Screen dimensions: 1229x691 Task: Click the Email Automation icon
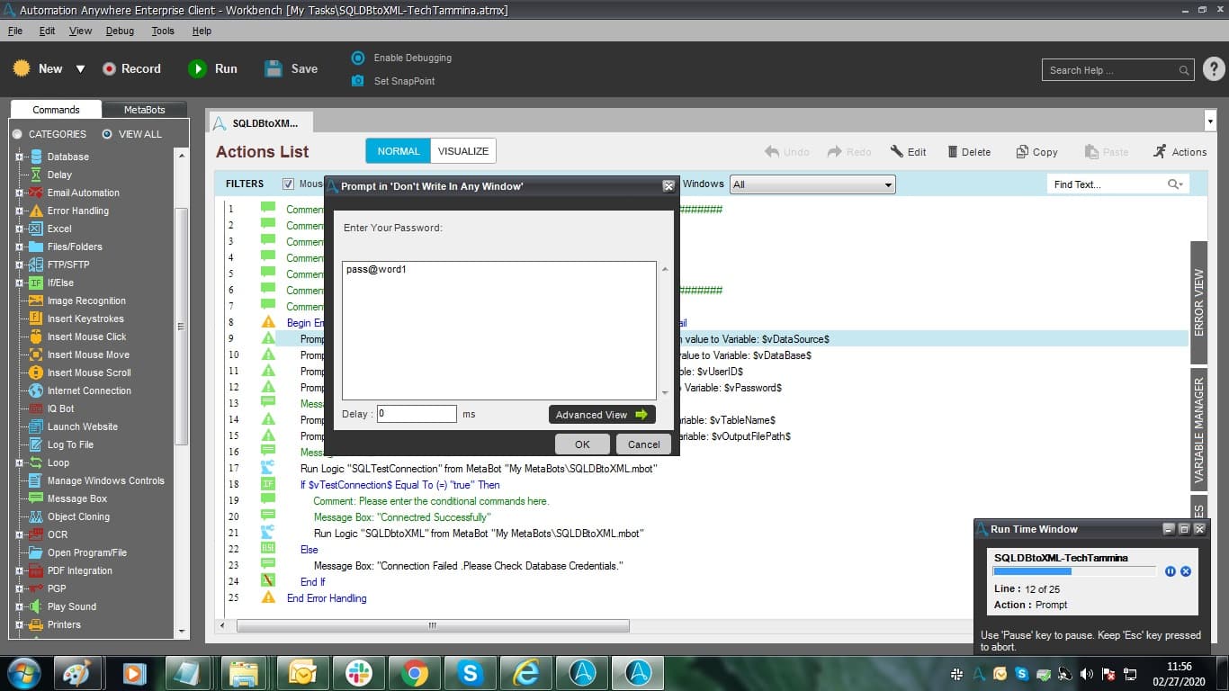(36, 193)
